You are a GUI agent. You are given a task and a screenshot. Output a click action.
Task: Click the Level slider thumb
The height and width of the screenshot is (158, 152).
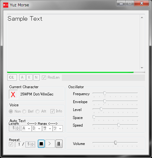click(101, 109)
